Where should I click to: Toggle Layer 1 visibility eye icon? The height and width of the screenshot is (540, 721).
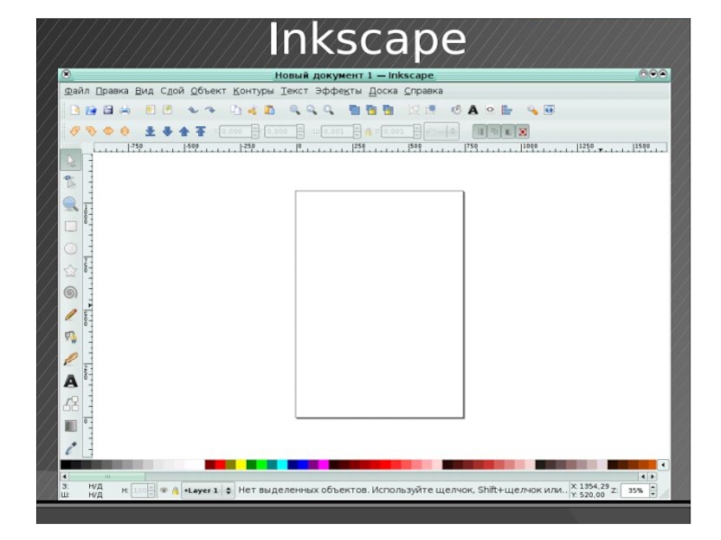[x=164, y=490]
